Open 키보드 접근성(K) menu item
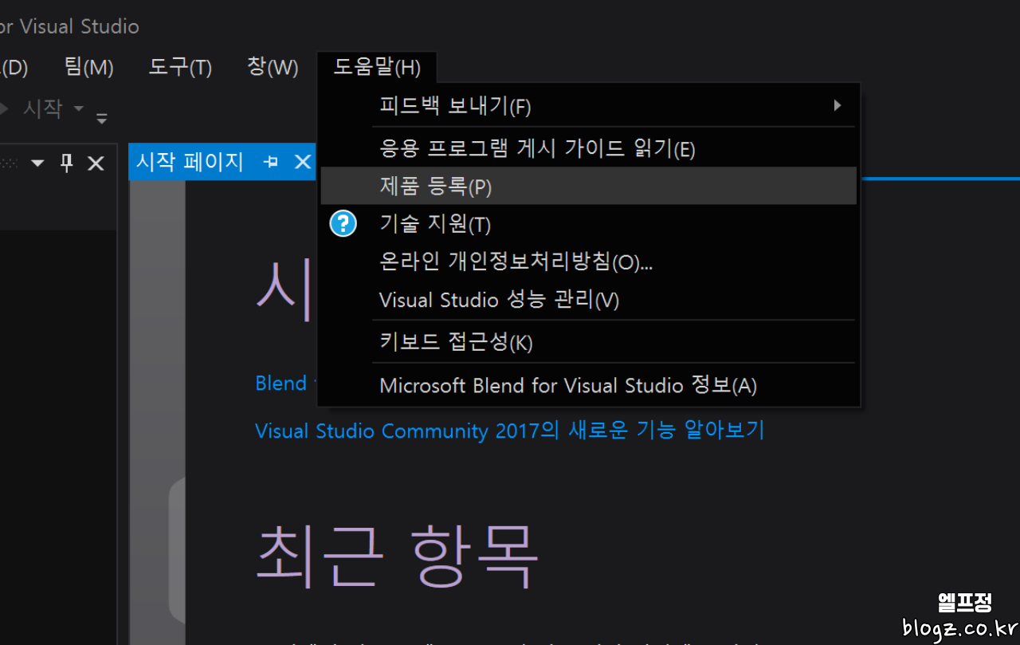1020x645 pixels. pos(456,342)
